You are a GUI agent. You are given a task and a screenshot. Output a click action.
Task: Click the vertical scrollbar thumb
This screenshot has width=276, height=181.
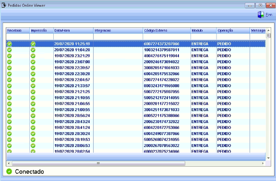click(268, 35)
